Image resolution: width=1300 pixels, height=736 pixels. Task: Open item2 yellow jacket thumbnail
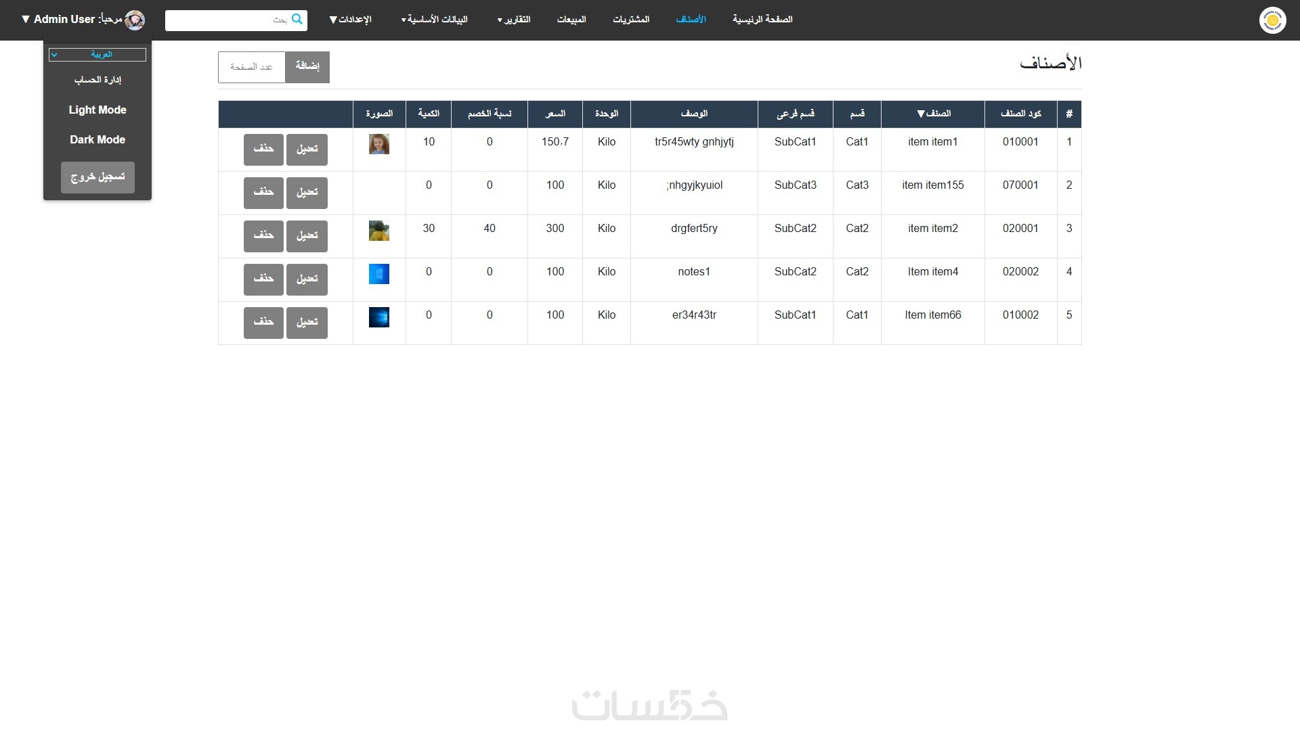[x=379, y=231]
